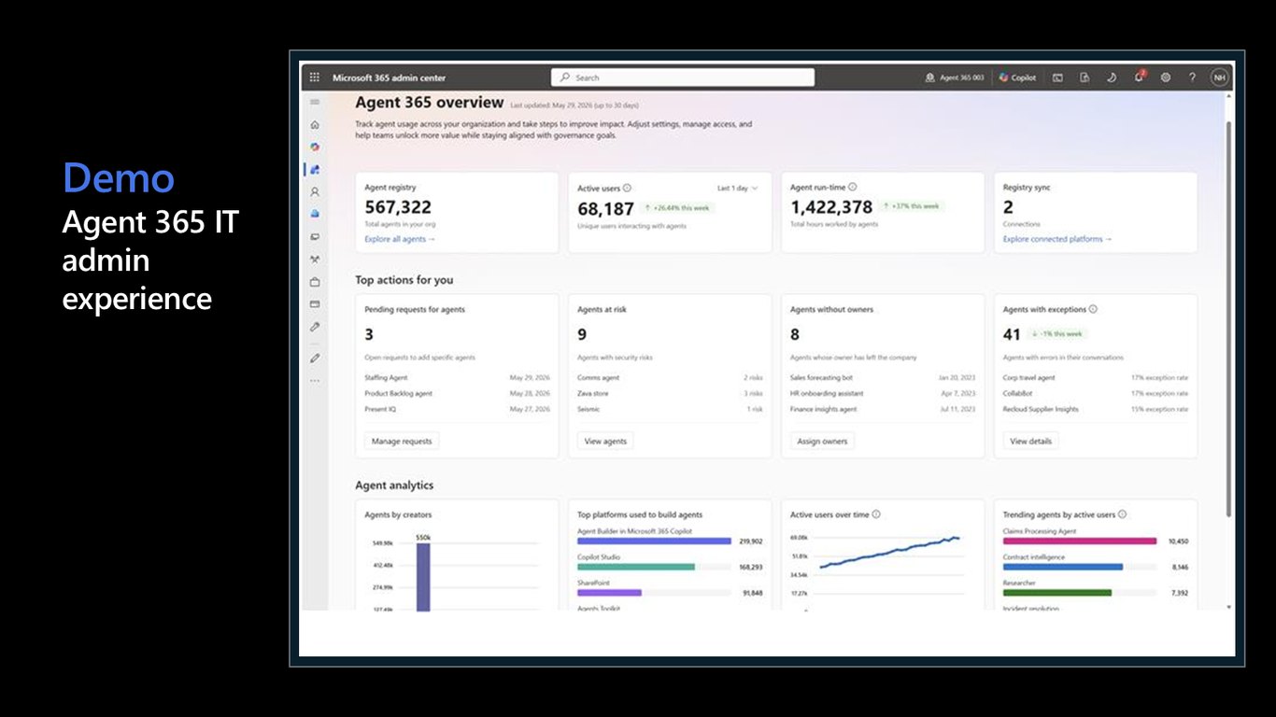Click Explore all agents link
The width and height of the screenshot is (1276, 717).
[400, 239]
